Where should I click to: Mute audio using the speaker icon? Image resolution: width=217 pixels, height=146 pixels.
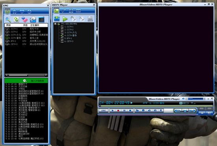(x=183, y=99)
